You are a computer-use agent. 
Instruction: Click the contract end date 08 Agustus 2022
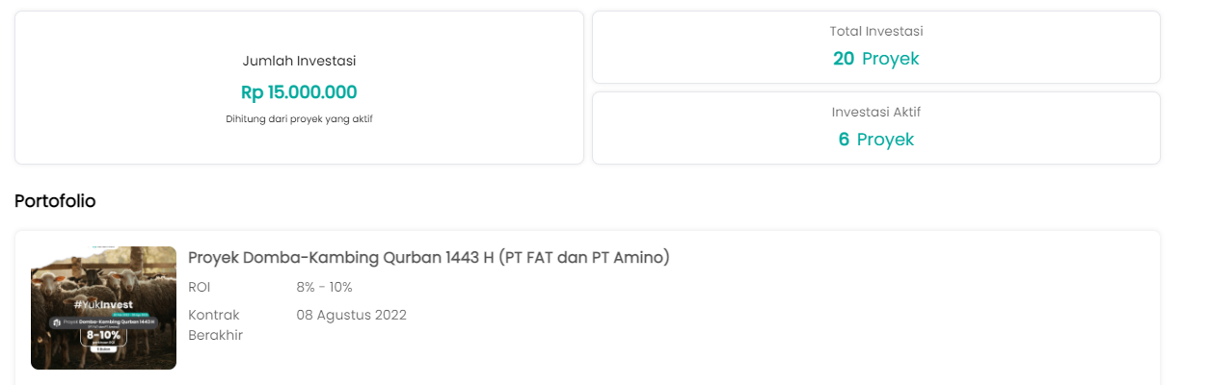[x=351, y=315]
